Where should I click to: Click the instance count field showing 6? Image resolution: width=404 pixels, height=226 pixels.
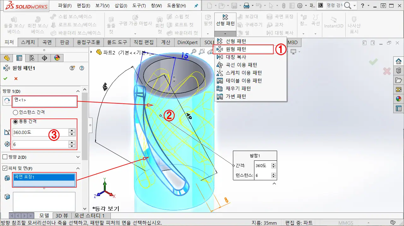tap(40, 144)
